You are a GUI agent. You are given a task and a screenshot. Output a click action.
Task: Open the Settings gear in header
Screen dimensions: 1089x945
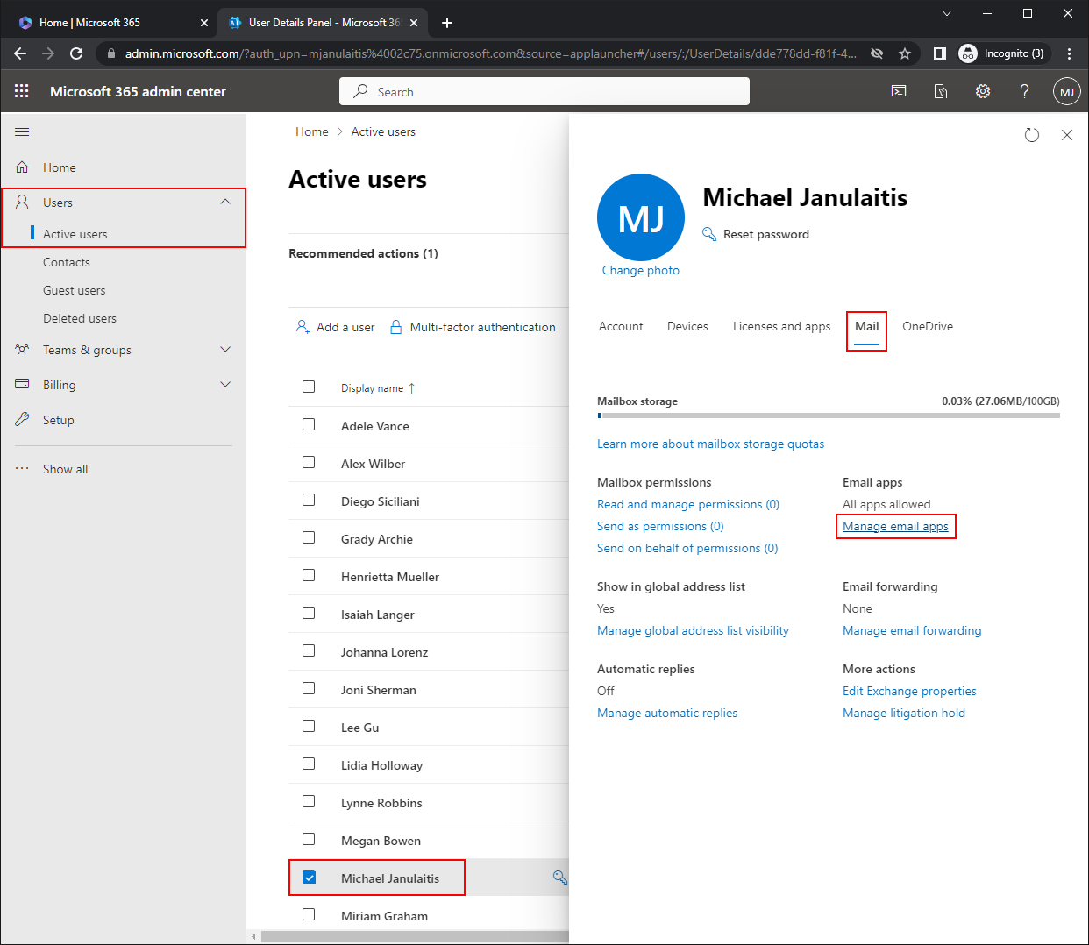click(x=983, y=91)
